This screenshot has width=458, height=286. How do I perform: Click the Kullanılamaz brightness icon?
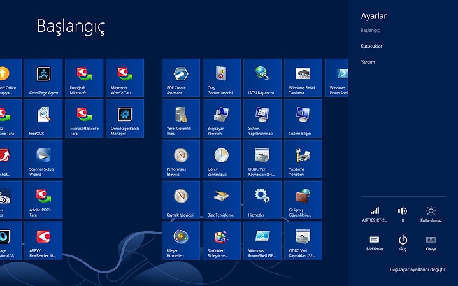(431, 214)
